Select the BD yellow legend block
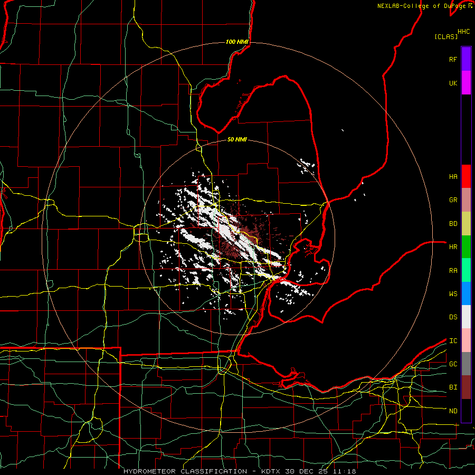The height and width of the screenshot is (475, 475). click(466, 224)
